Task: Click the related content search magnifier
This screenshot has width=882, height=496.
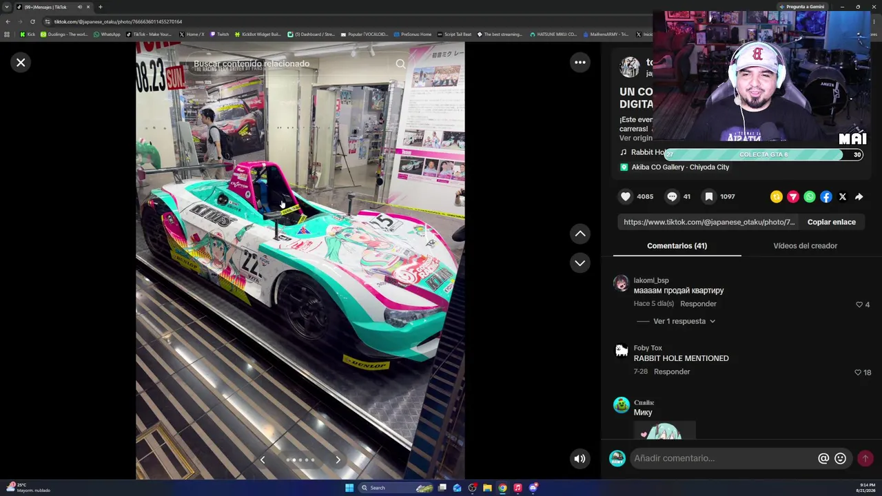Action: pyautogui.click(x=400, y=64)
